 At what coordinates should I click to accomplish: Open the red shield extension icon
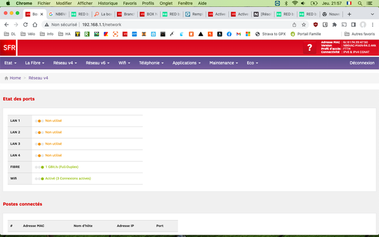[x=315, y=25]
